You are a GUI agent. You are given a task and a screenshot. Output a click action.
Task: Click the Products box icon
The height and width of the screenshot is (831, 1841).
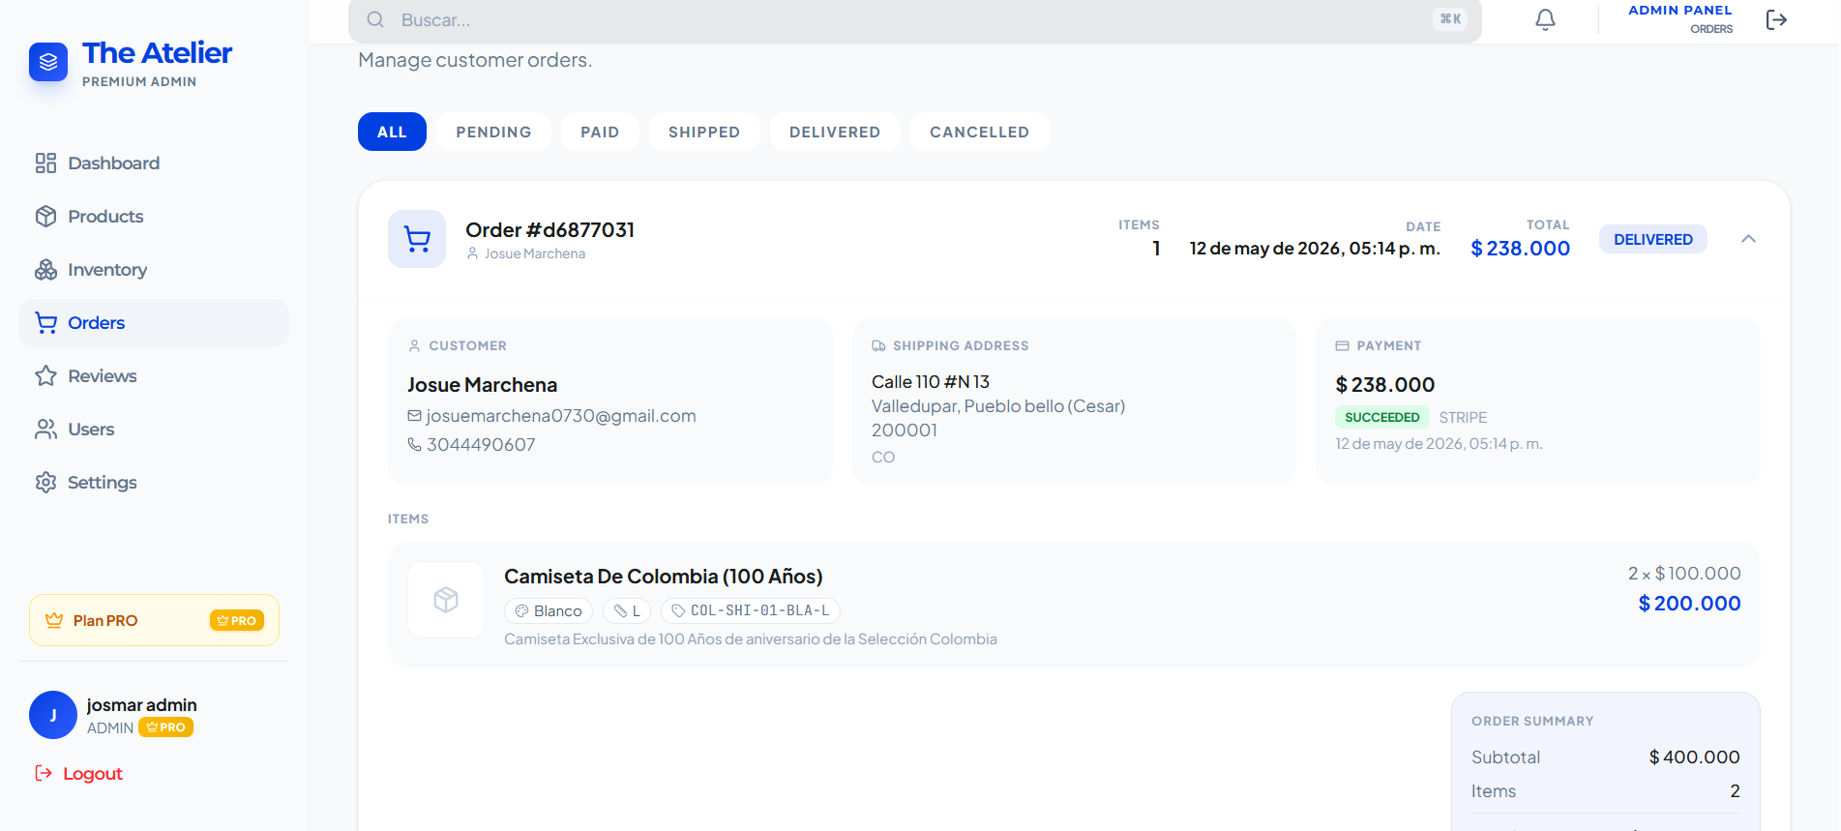click(45, 217)
